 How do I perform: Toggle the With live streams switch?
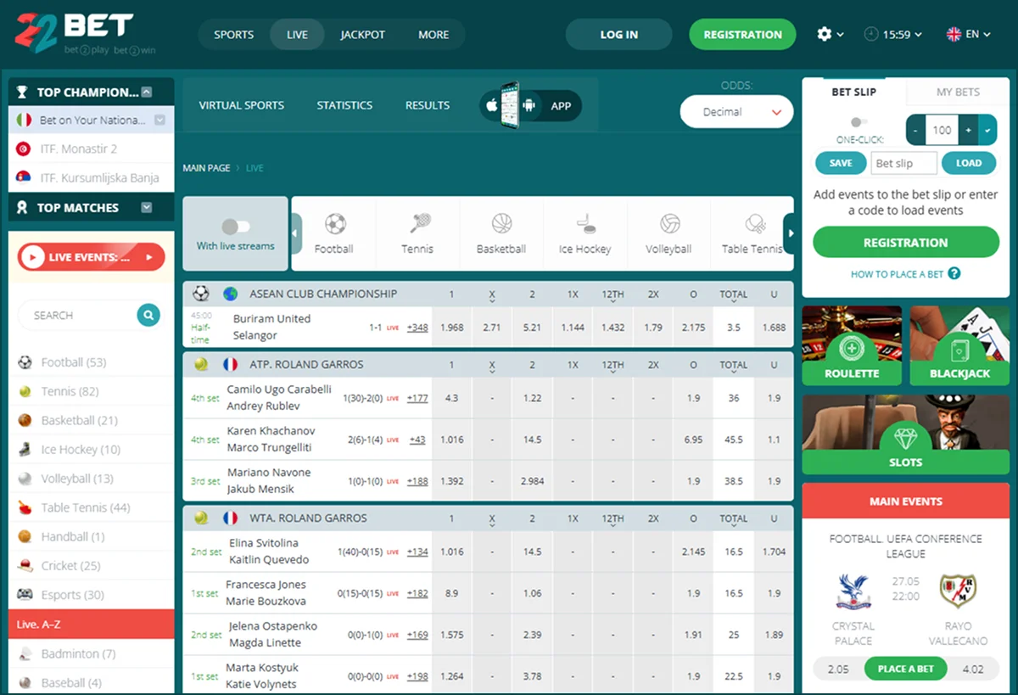click(235, 227)
